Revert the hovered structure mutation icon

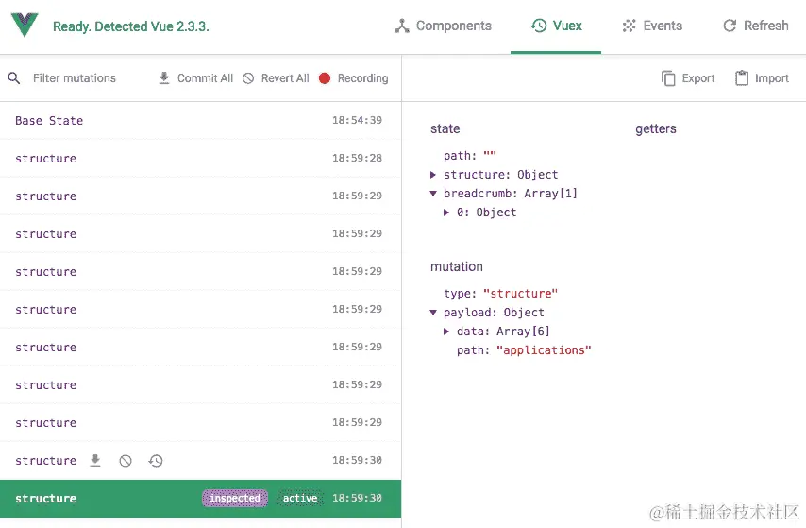(x=126, y=461)
